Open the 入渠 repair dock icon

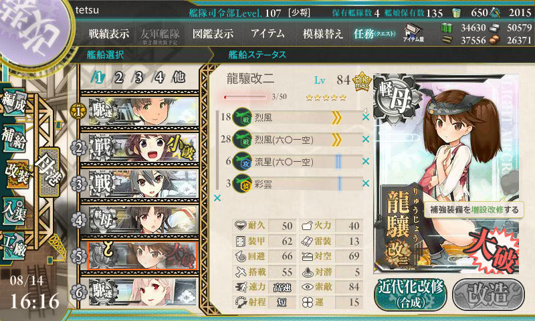pyautogui.click(x=14, y=211)
